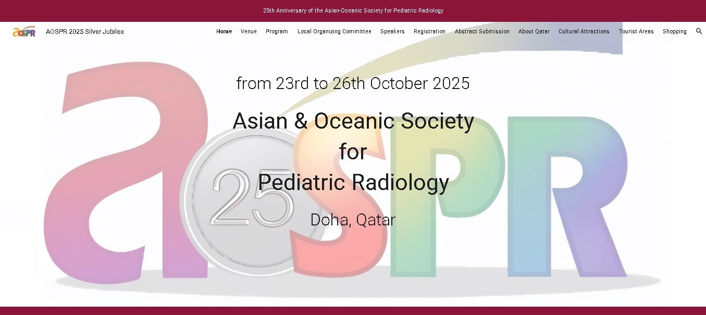Open the About Qatar page
706x315 pixels.
[534, 31]
